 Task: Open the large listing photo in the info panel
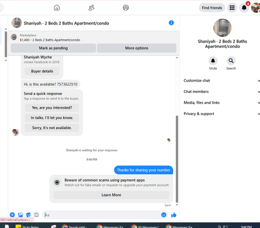point(223,28)
